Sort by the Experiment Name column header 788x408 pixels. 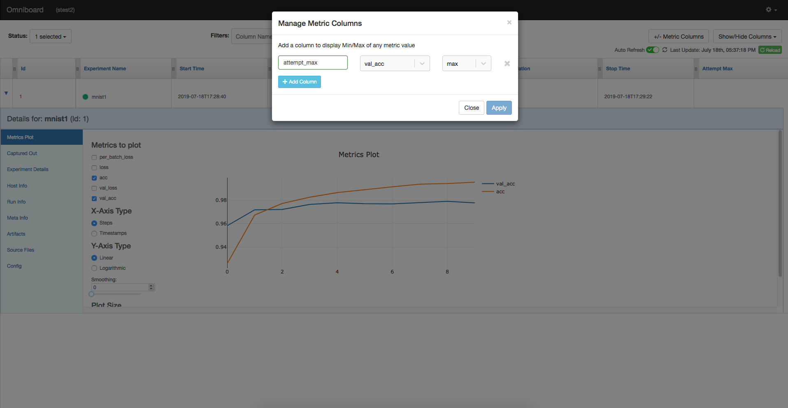point(105,69)
